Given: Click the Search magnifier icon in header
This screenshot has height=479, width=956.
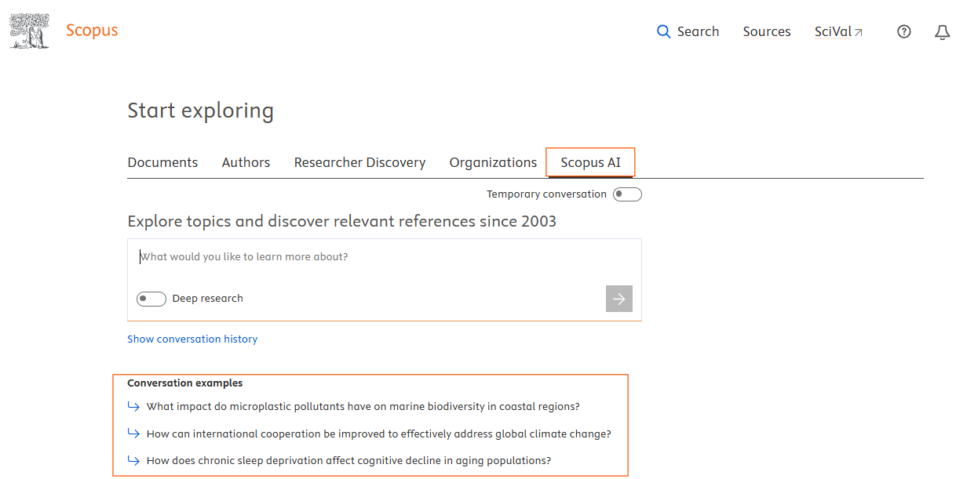Looking at the screenshot, I should [x=664, y=31].
